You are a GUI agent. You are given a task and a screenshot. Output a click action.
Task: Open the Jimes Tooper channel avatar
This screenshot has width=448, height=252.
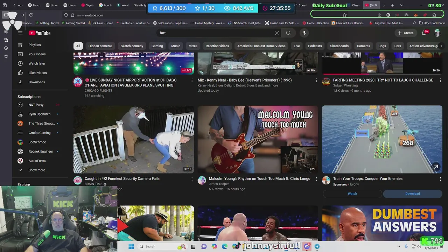(x=202, y=180)
